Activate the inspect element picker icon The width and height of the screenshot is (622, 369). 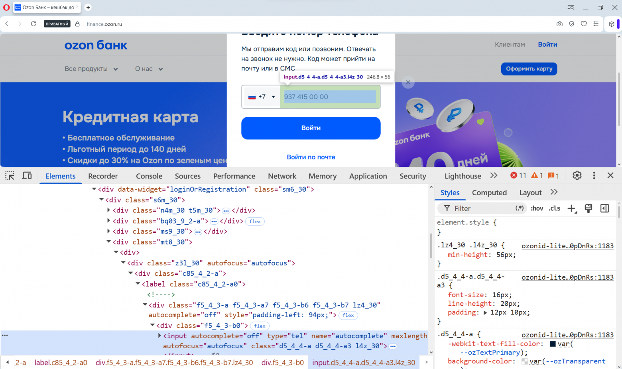coord(10,176)
